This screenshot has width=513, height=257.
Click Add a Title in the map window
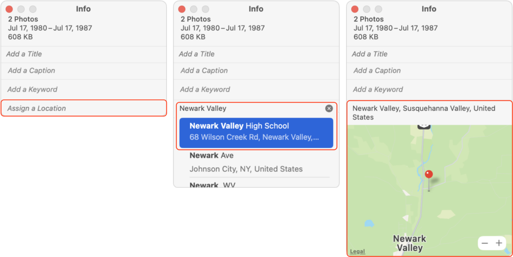[x=429, y=54]
